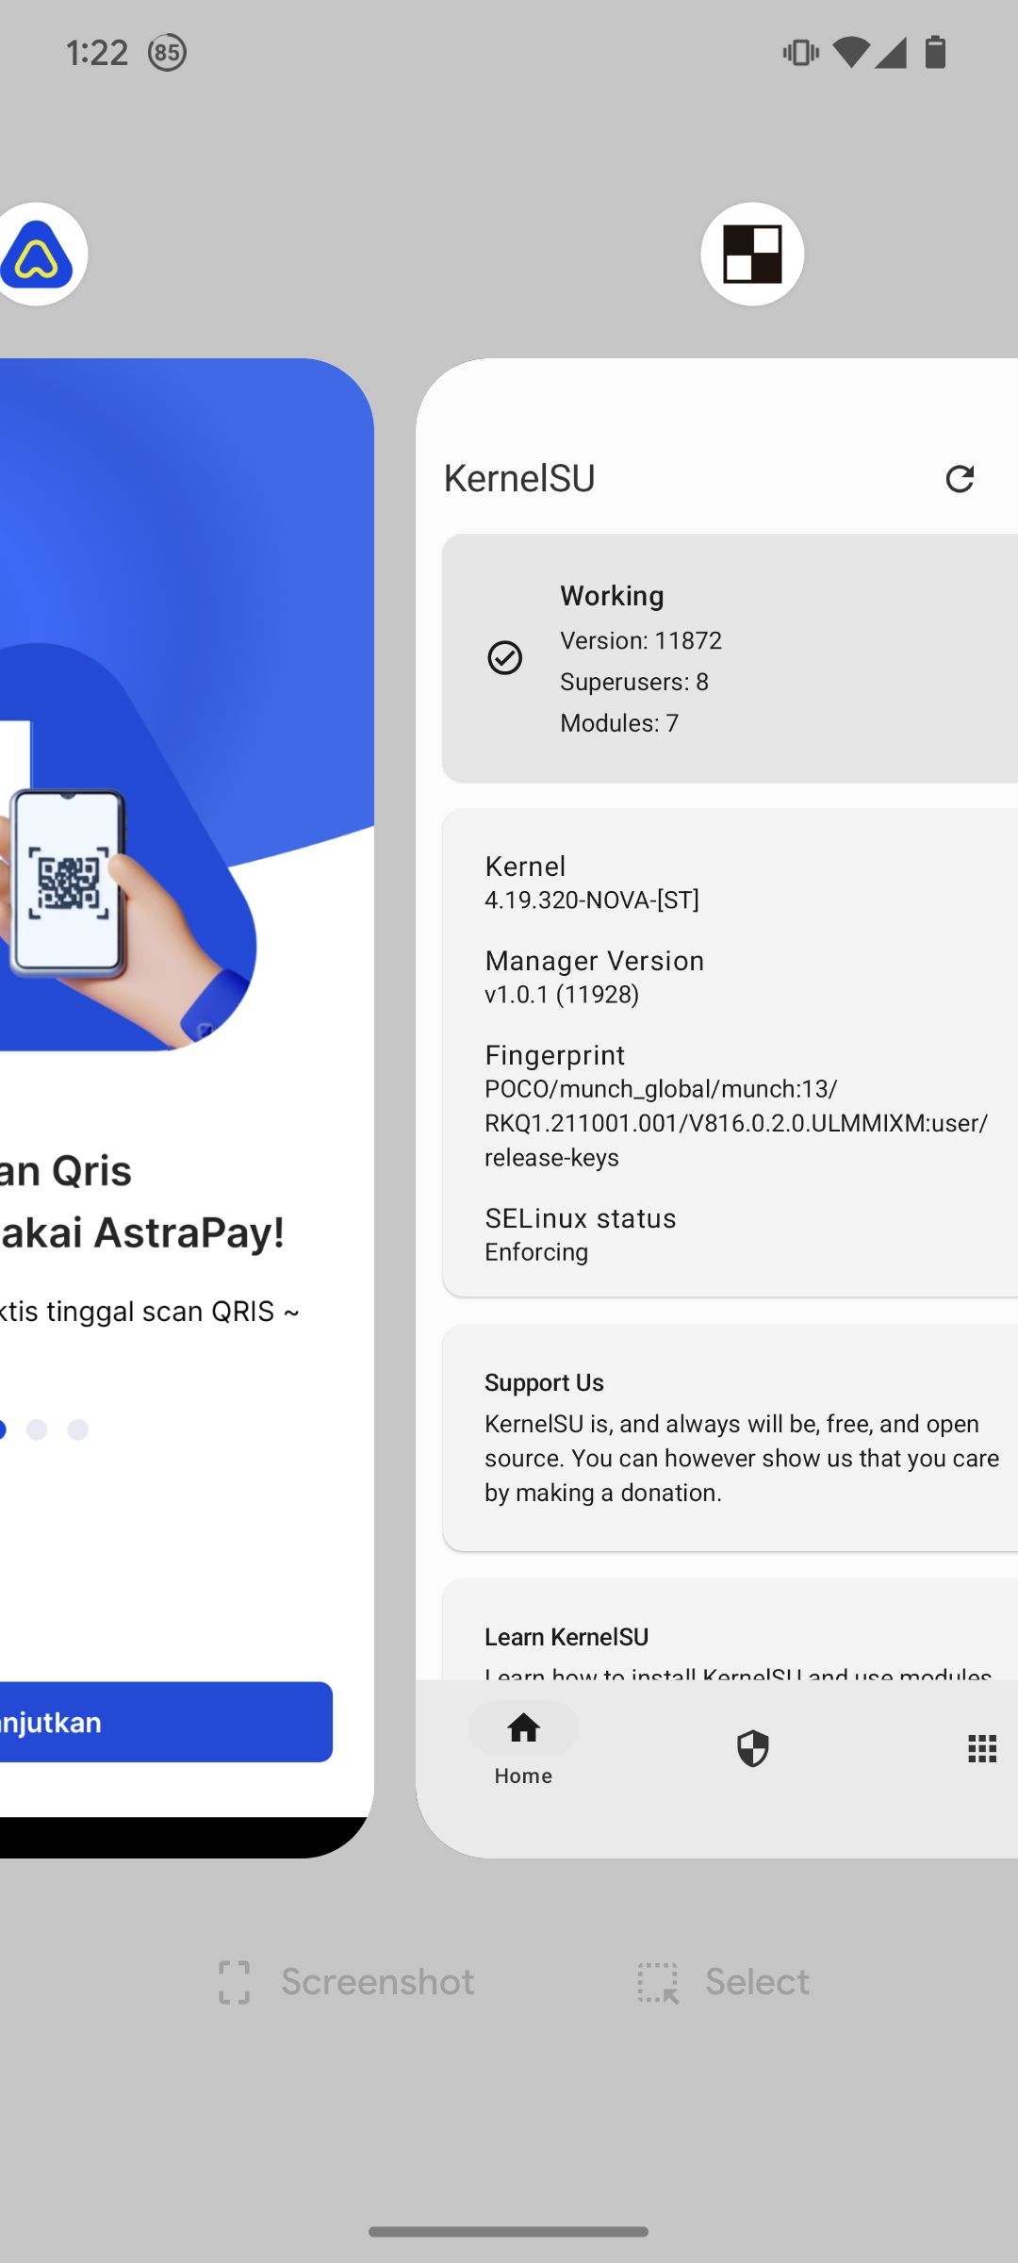Open the AstraPay app preview thumbnail
Viewport: 1018px width, 2263px height.
point(187,1108)
